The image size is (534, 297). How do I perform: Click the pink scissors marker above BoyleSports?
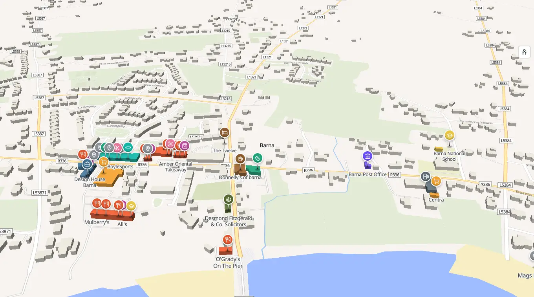tap(117, 148)
